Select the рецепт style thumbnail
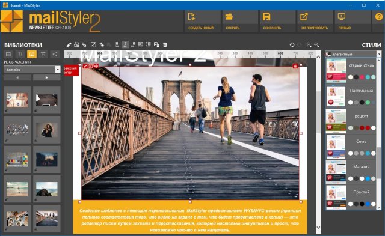The width and height of the screenshot is (385, 236). point(336,121)
